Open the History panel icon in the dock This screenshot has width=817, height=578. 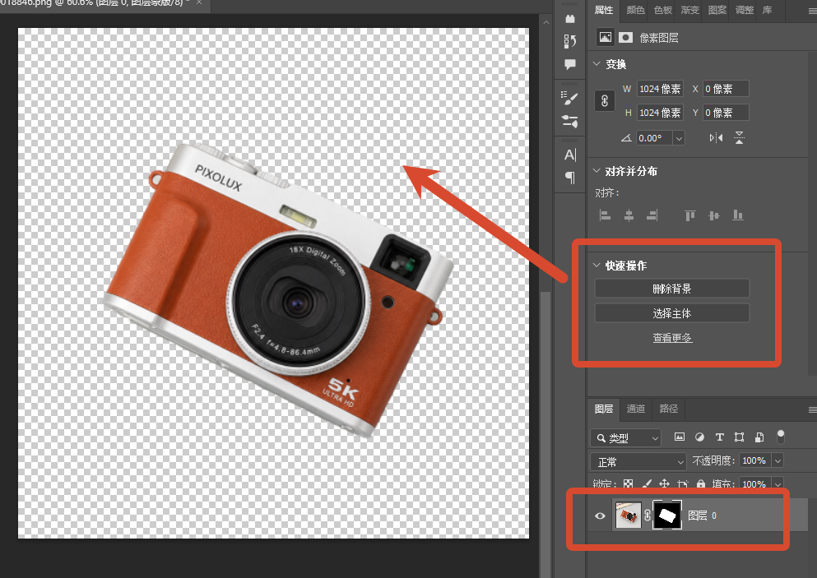(570, 41)
